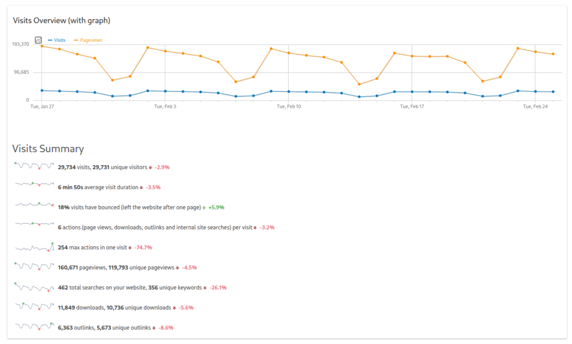Image resolution: width=572 pixels, height=344 pixels.
Task: Click the visits sparkline mini-graph
Action: pos(34,166)
